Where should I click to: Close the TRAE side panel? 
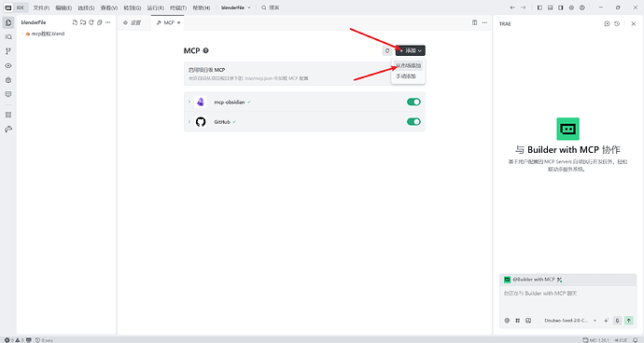coord(634,24)
